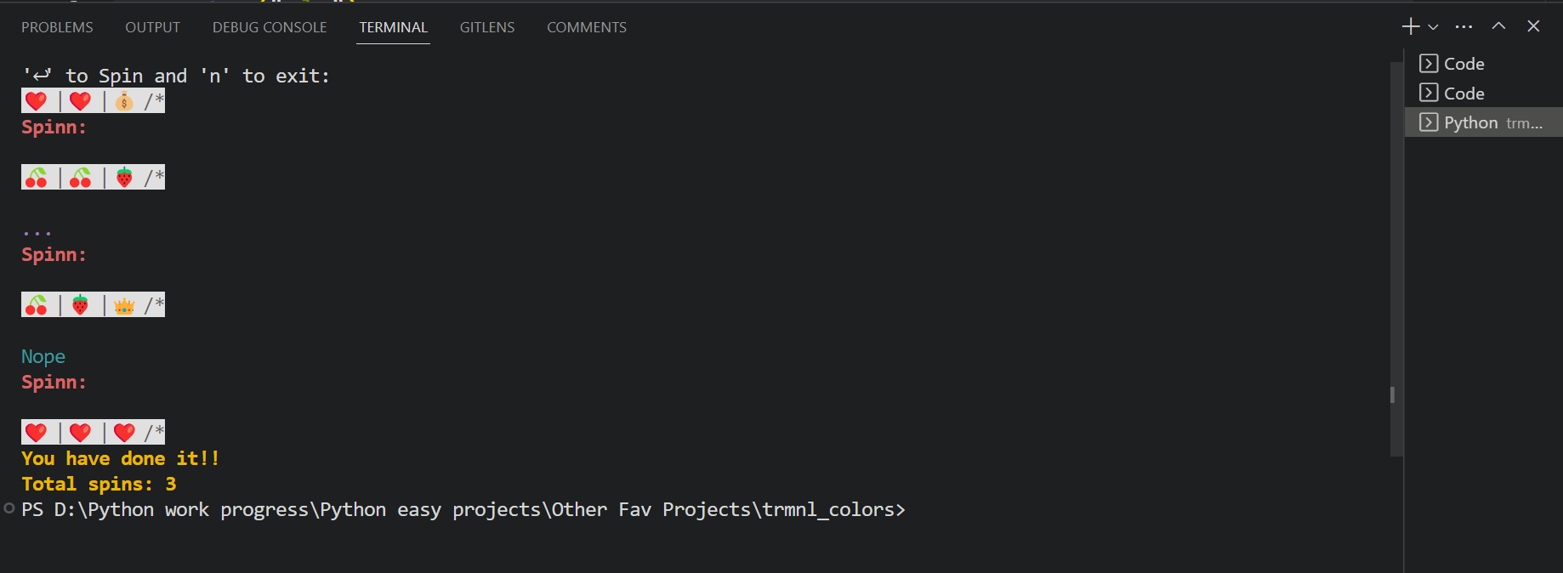This screenshot has width=1563, height=573.
Task: Open the Output tab
Action: [152, 27]
